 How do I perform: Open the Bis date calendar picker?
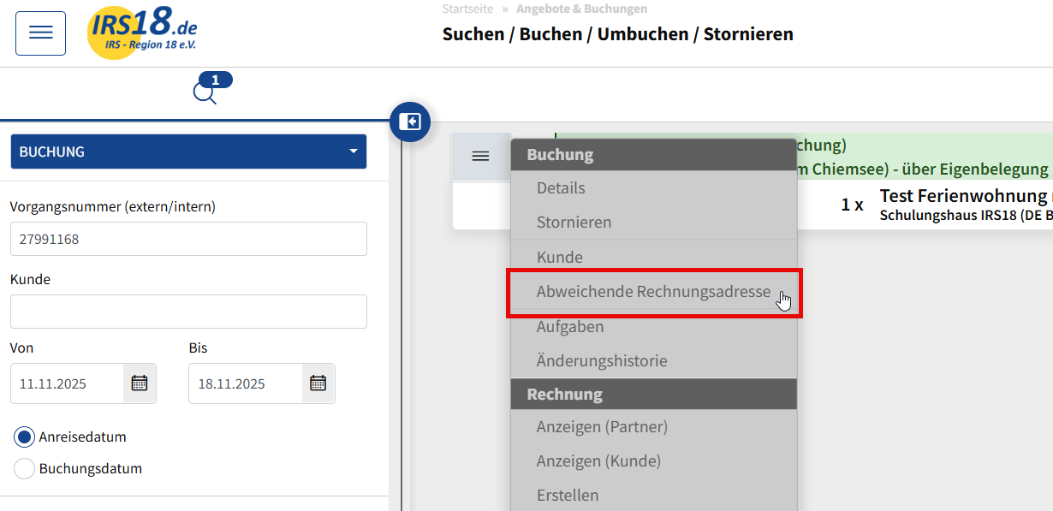(x=318, y=383)
